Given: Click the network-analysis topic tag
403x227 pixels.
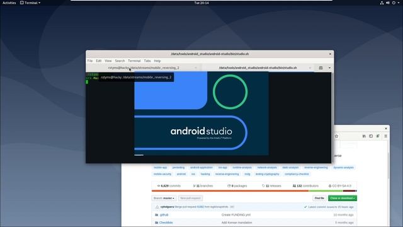Looking at the screenshot, I should [267, 168].
